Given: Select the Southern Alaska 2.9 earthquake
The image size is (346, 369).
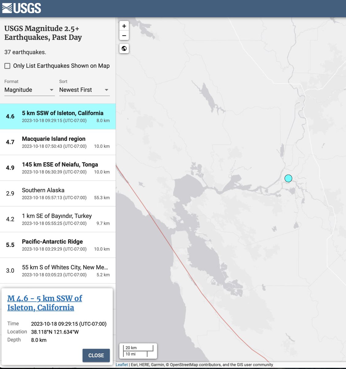Looking at the screenshot, I should pyautogui.click(x=58, y=194).
